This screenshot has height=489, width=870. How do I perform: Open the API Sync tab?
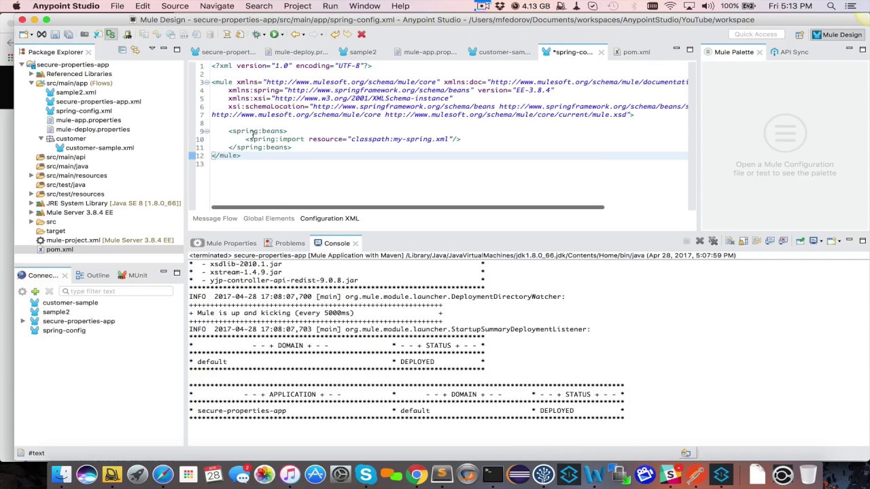[789, 52]
